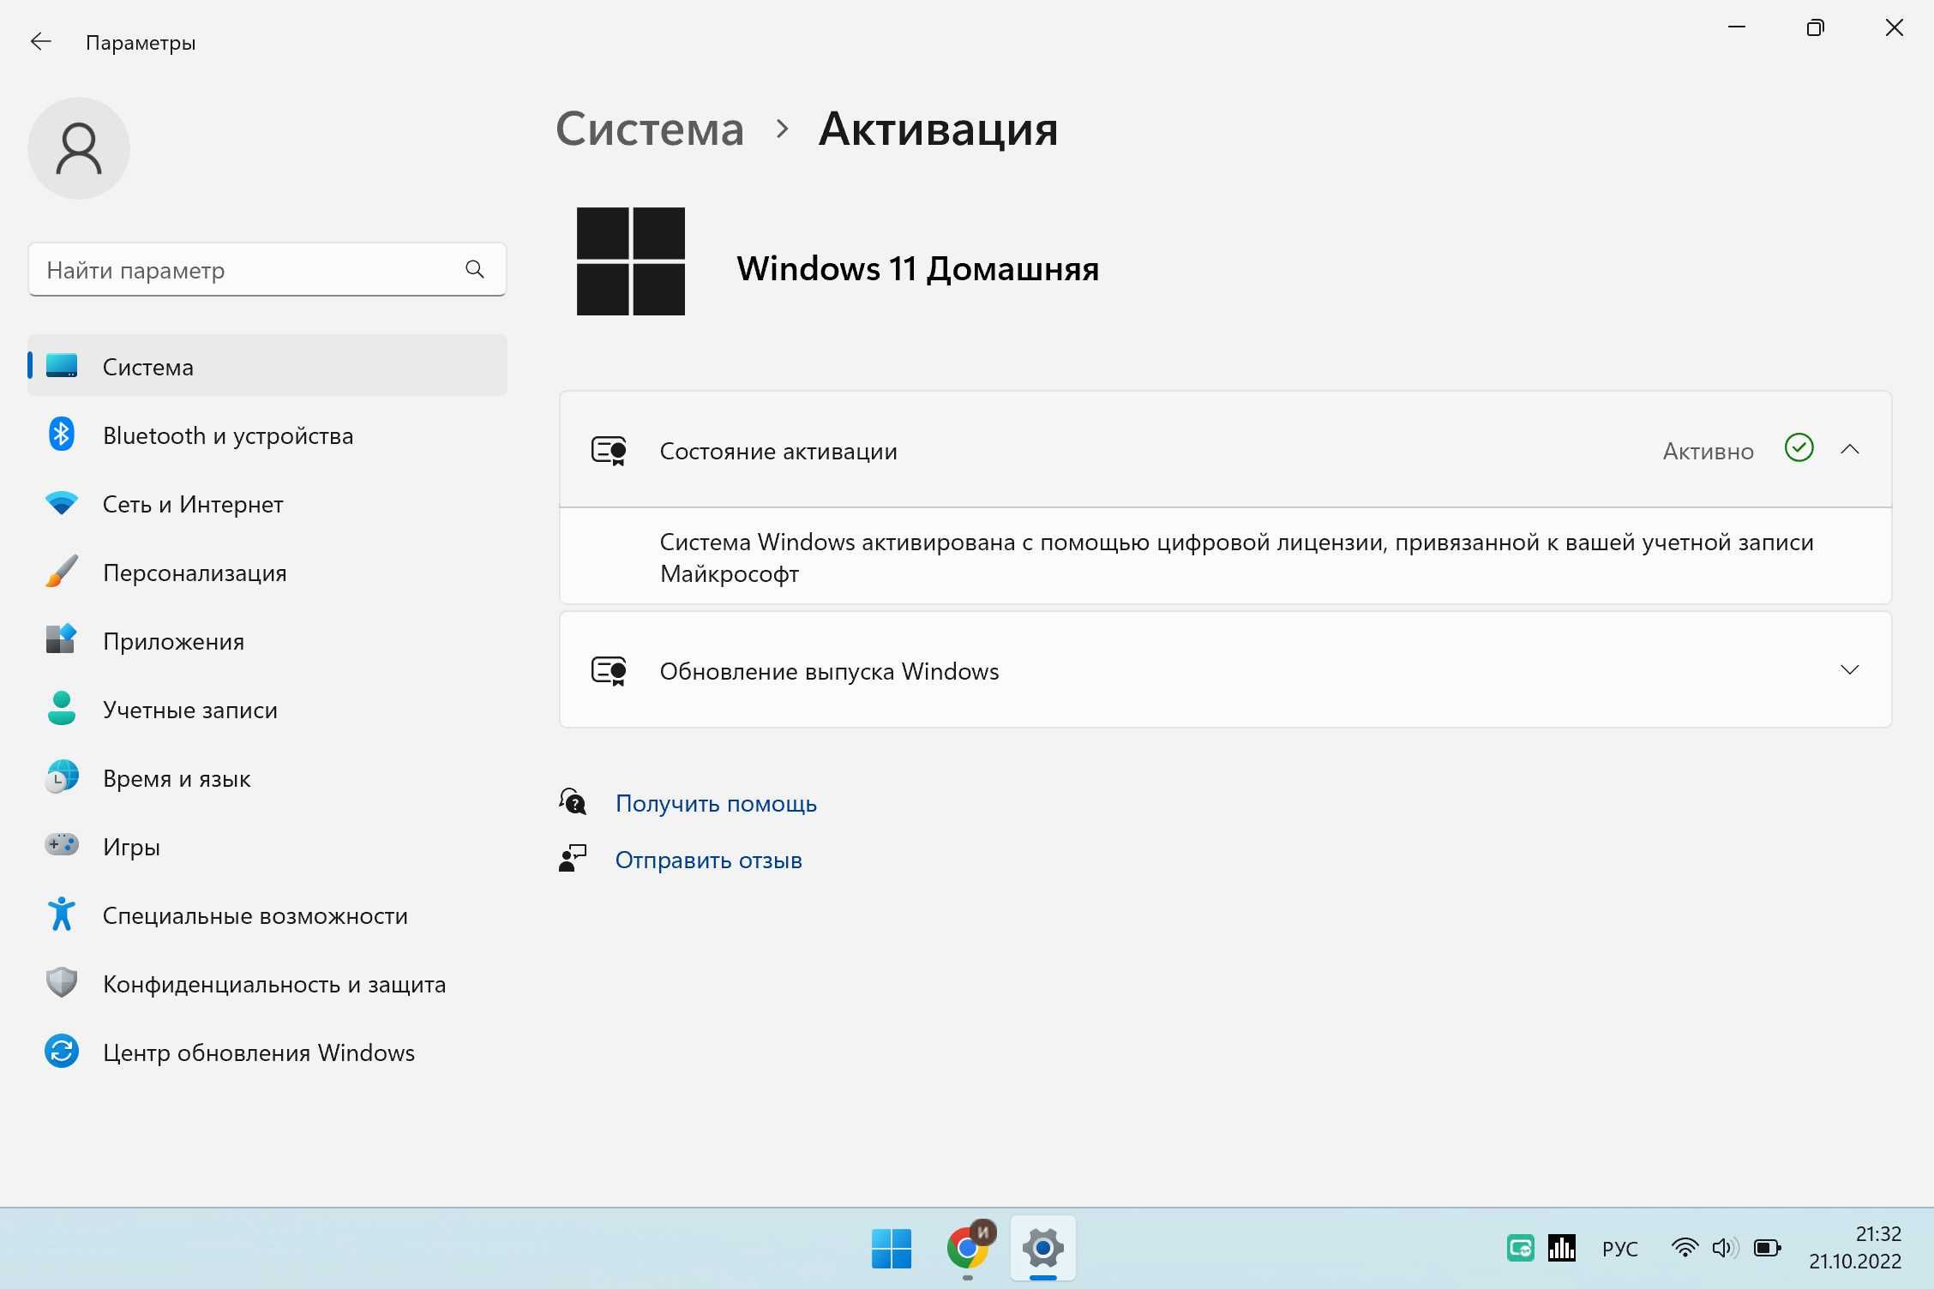Minimize the Параметры window
Screen dimensions: 1934x1289
[1737, 28]
